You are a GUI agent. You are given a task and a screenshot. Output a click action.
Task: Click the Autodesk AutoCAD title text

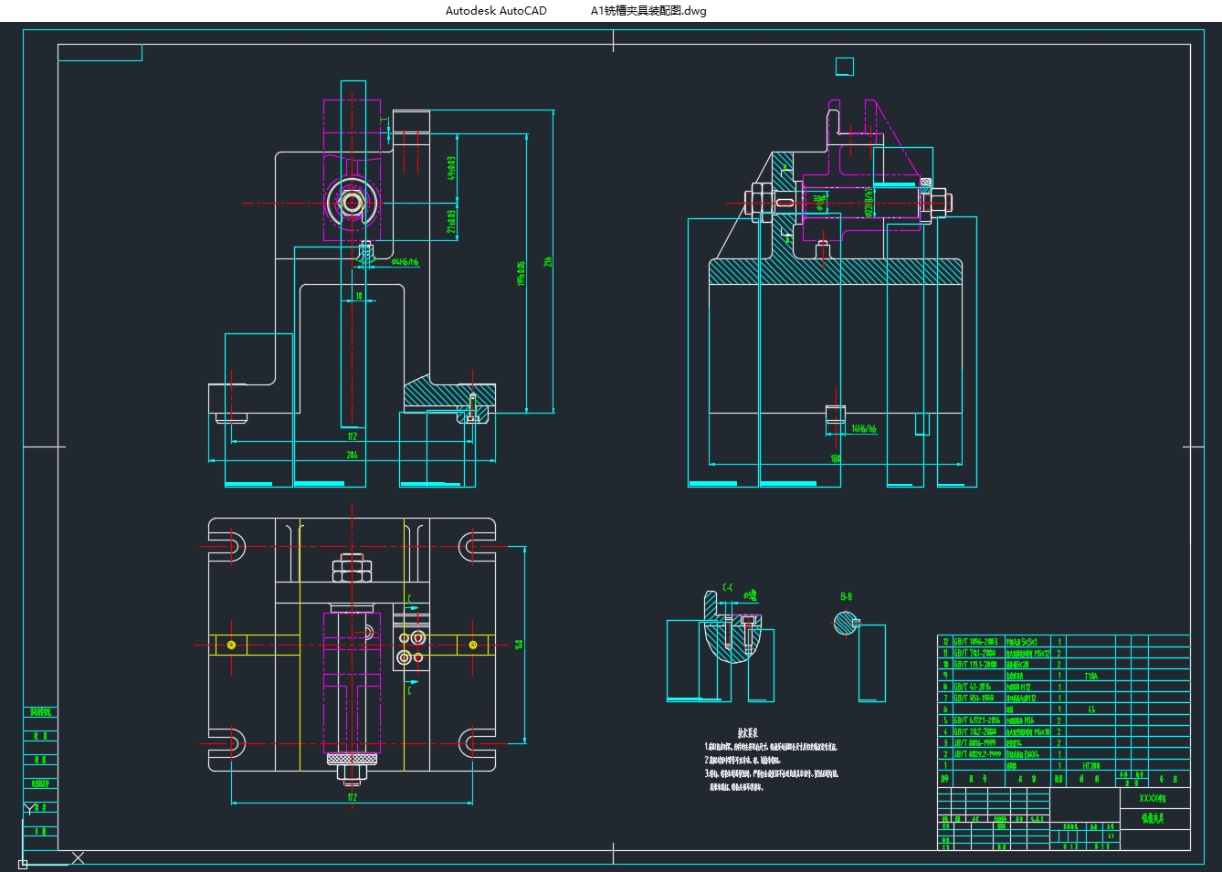[x=496, y=11]
